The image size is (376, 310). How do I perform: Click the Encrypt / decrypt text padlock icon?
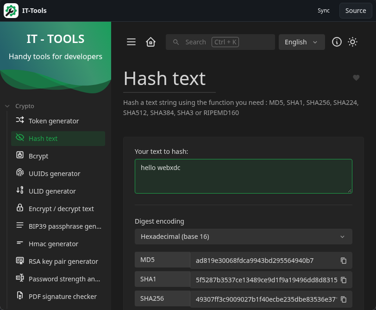tap(20, 207)
